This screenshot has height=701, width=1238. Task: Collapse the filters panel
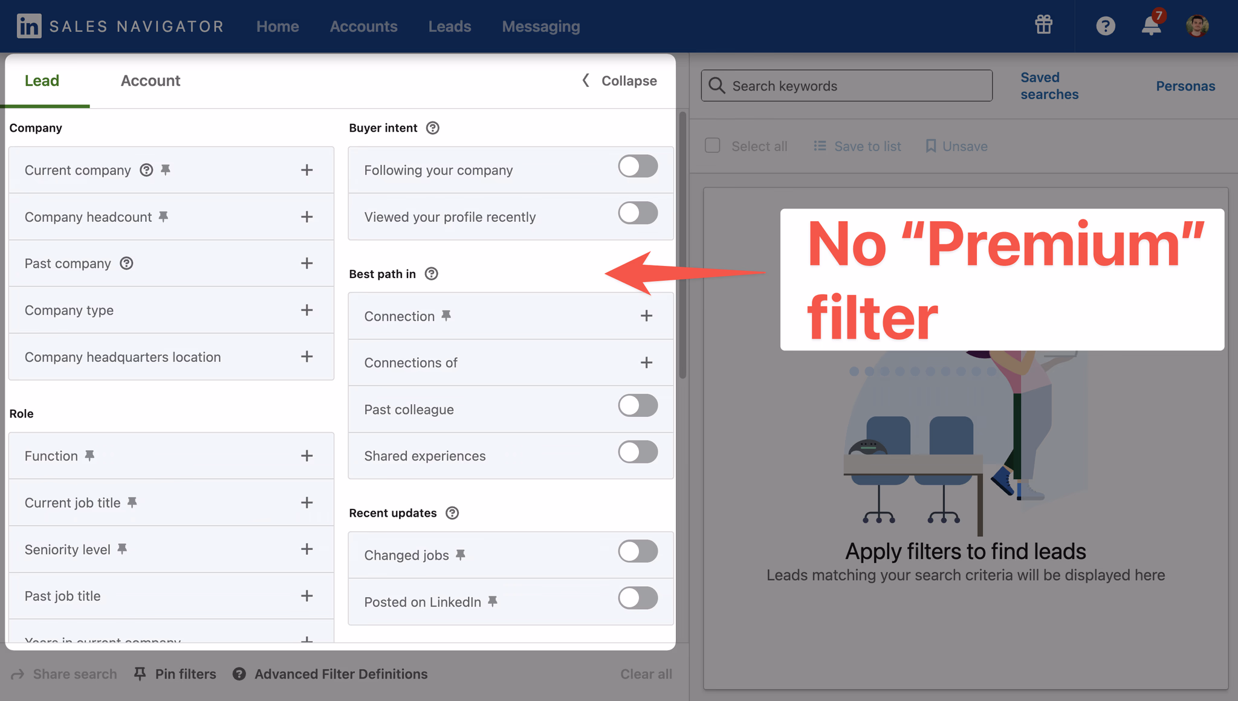tap(620, 80)
